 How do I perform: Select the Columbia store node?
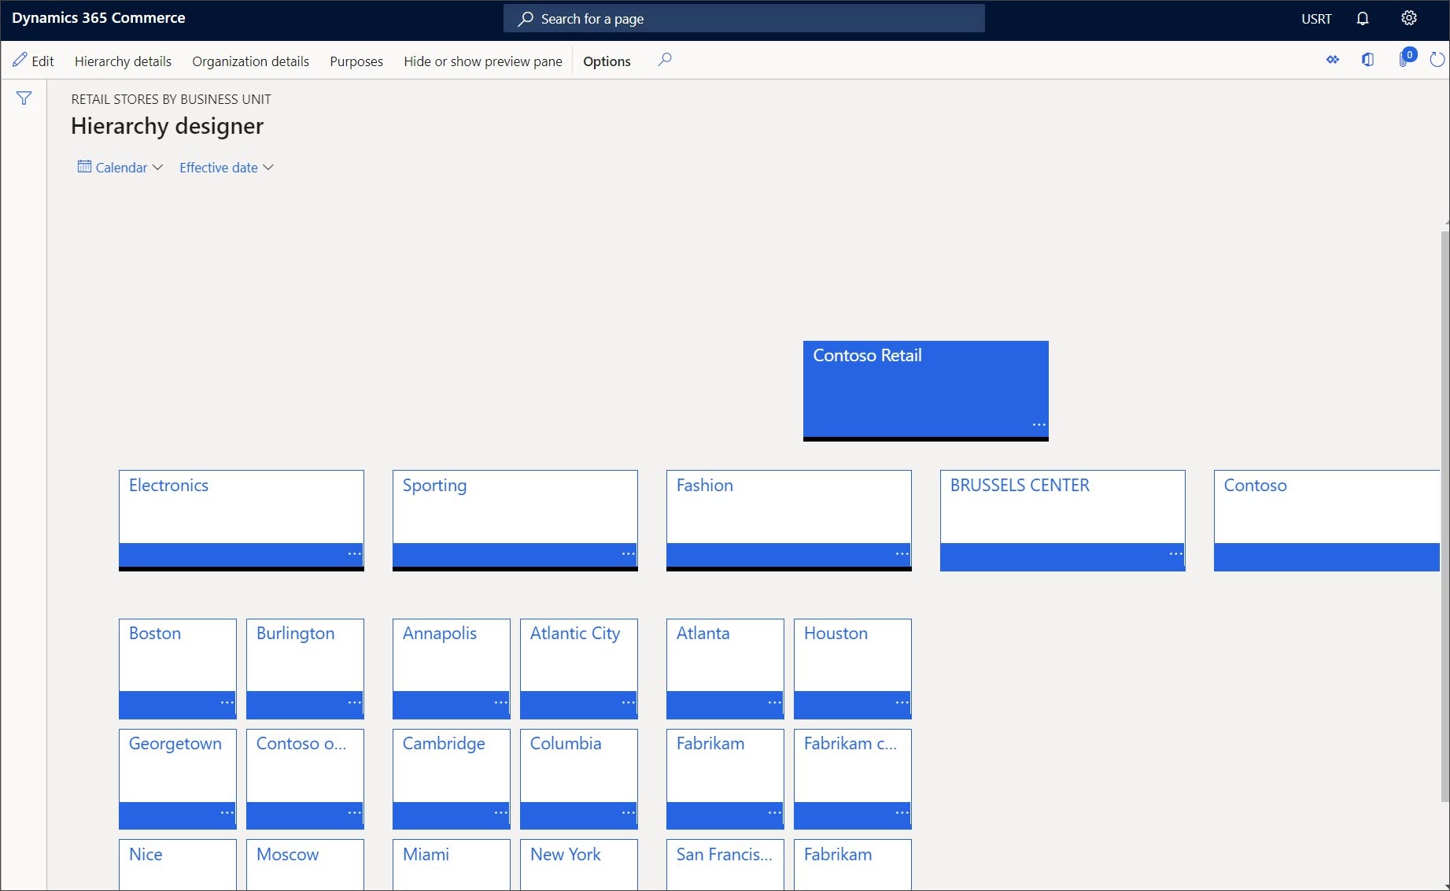click(579, 778)
